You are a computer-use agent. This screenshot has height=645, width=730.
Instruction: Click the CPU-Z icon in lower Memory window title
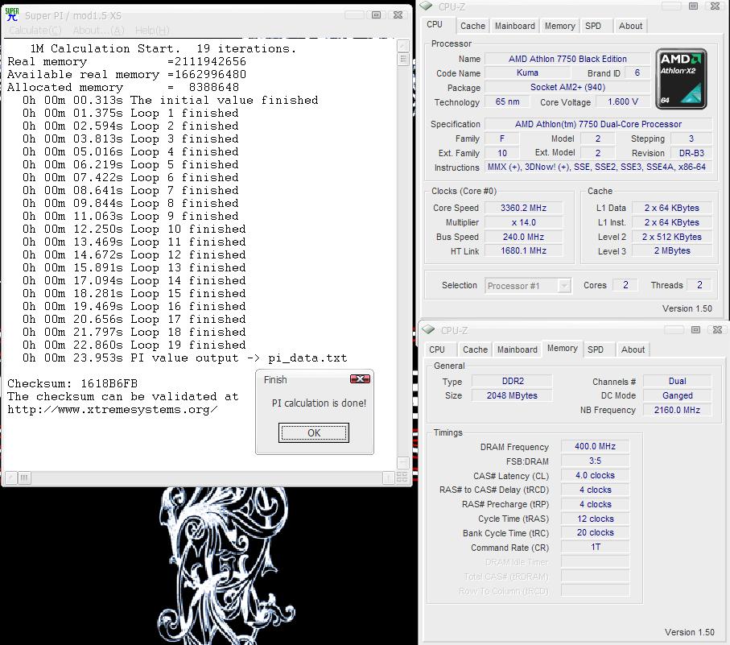pyautogui.click(x=428, y=329)
